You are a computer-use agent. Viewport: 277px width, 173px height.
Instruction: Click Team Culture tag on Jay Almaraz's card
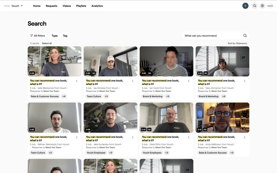(94, 97)
